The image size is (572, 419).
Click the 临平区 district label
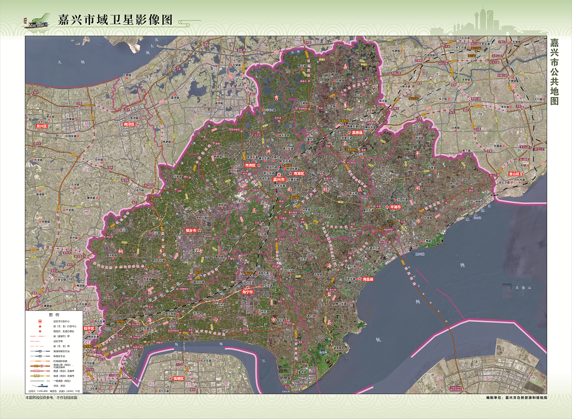[89, 329]
